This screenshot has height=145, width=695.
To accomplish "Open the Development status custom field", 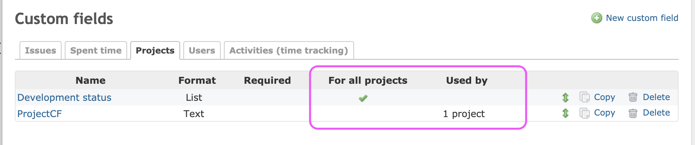I will 64,97.
